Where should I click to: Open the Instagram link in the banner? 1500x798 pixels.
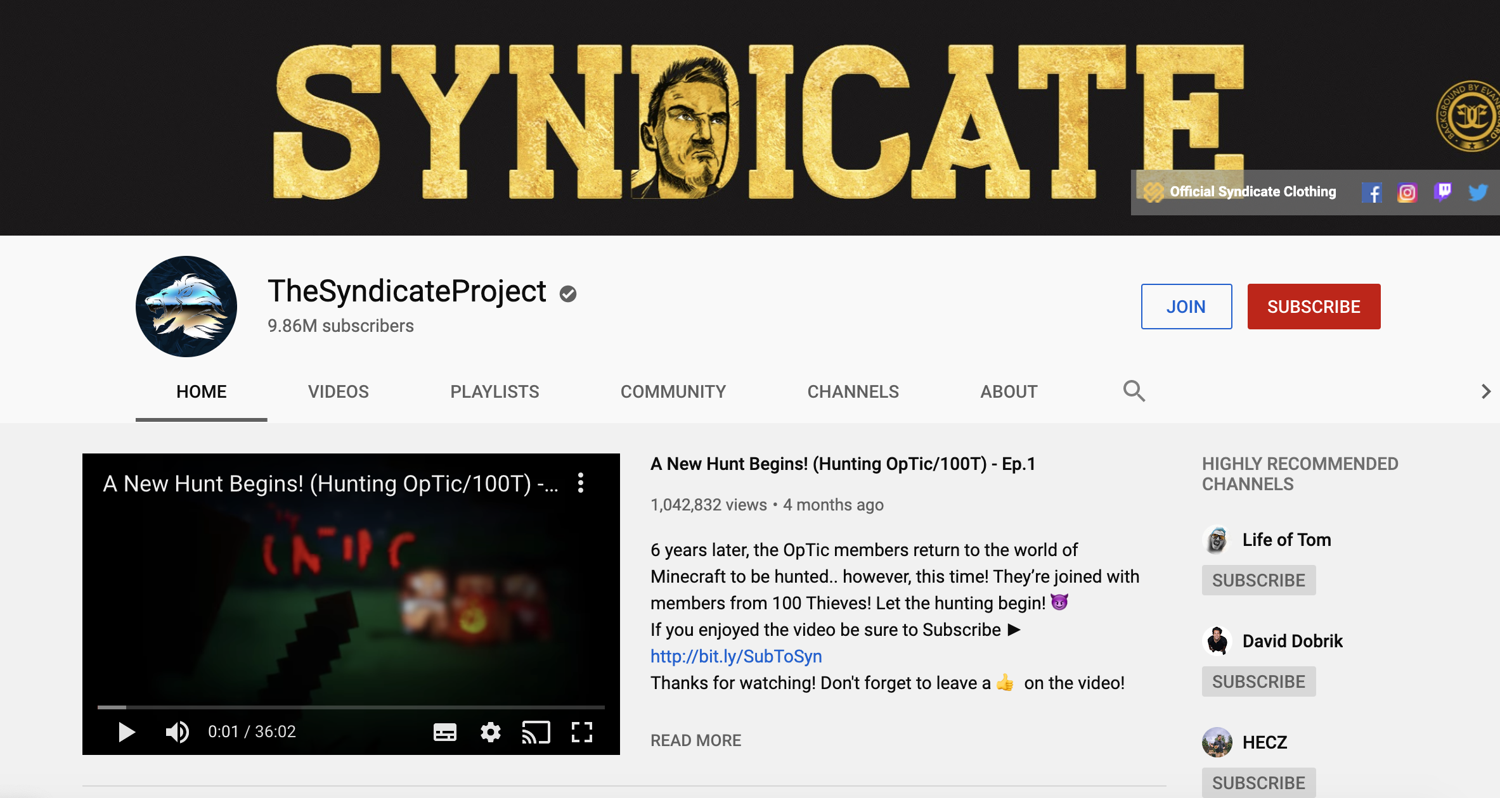1407,193
